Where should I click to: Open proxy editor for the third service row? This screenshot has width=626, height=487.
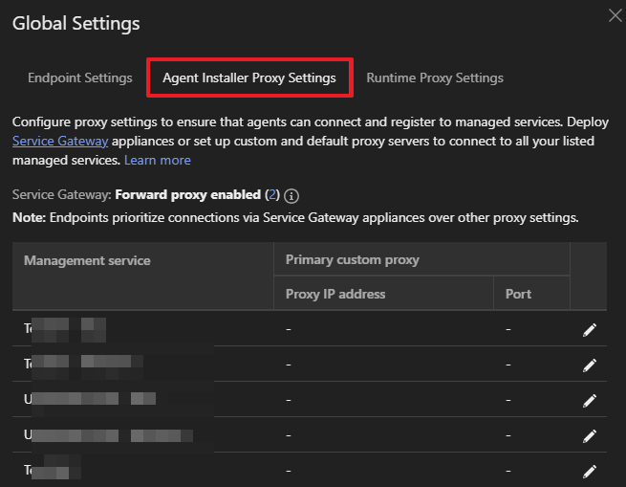590,400
